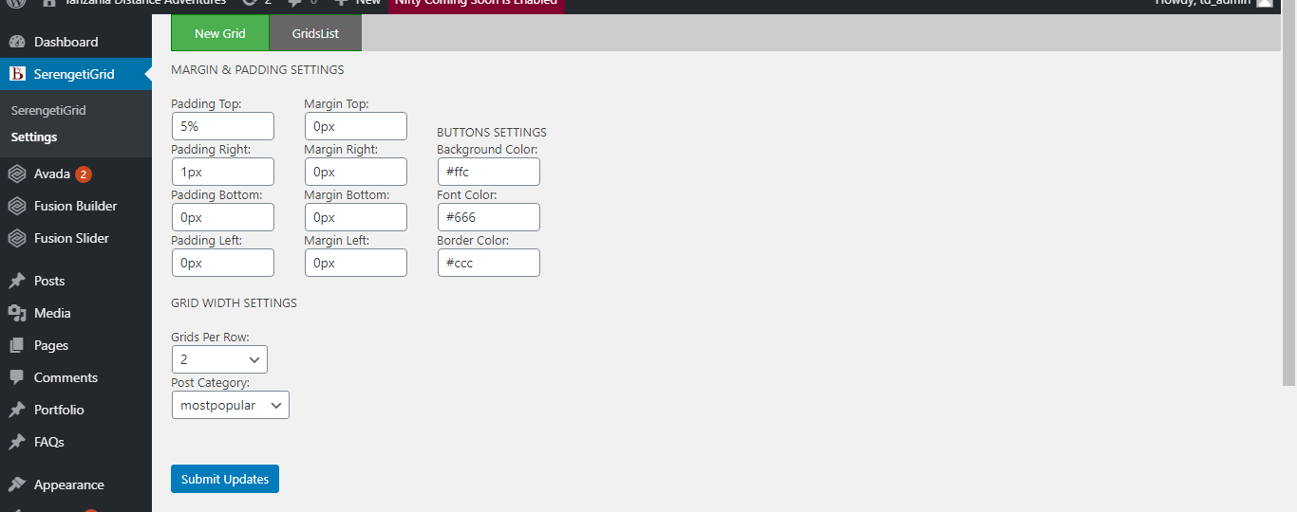Click the Submit Updates button

point(225,479)
